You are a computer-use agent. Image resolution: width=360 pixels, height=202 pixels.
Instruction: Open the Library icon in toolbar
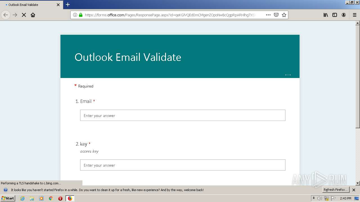pos(326,15)
